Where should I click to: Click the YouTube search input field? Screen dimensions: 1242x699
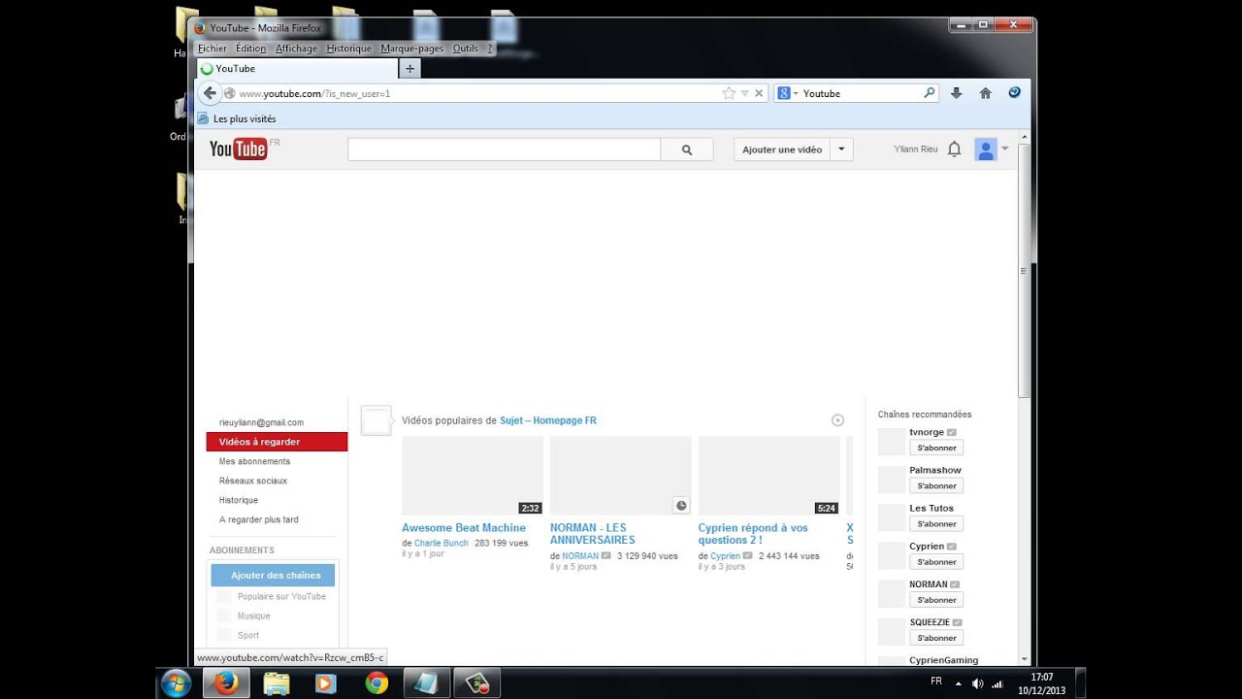click(x=505, y=150)
